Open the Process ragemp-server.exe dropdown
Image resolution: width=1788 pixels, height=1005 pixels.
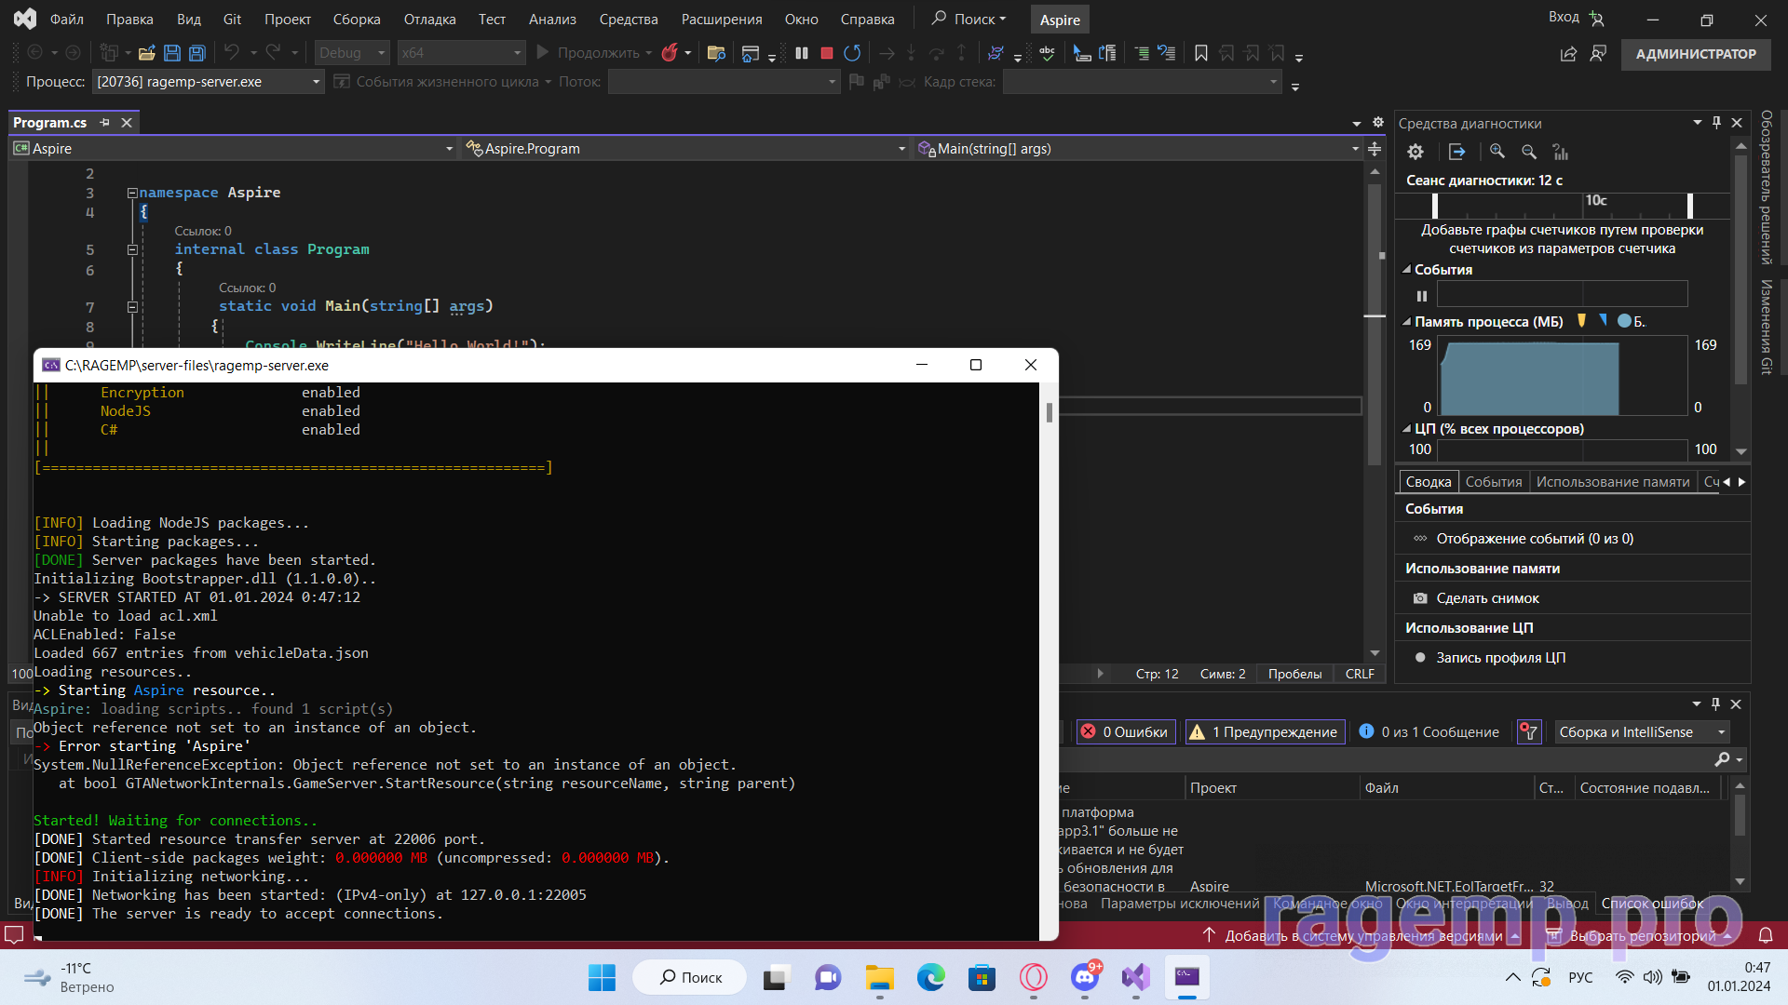tap(208, 82)
